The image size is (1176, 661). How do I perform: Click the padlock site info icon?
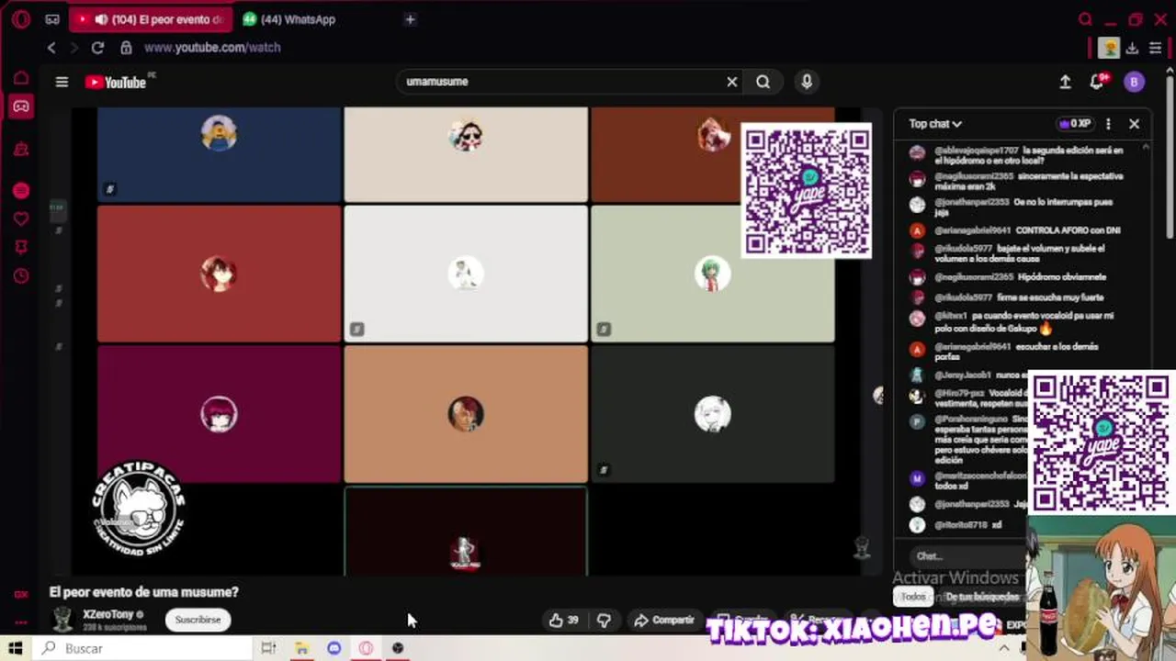[126, 48]
